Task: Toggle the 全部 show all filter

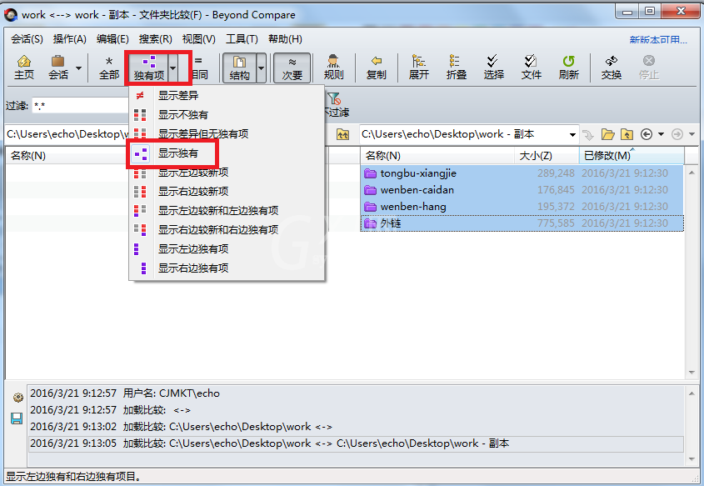Action: [x=109, y=68]
